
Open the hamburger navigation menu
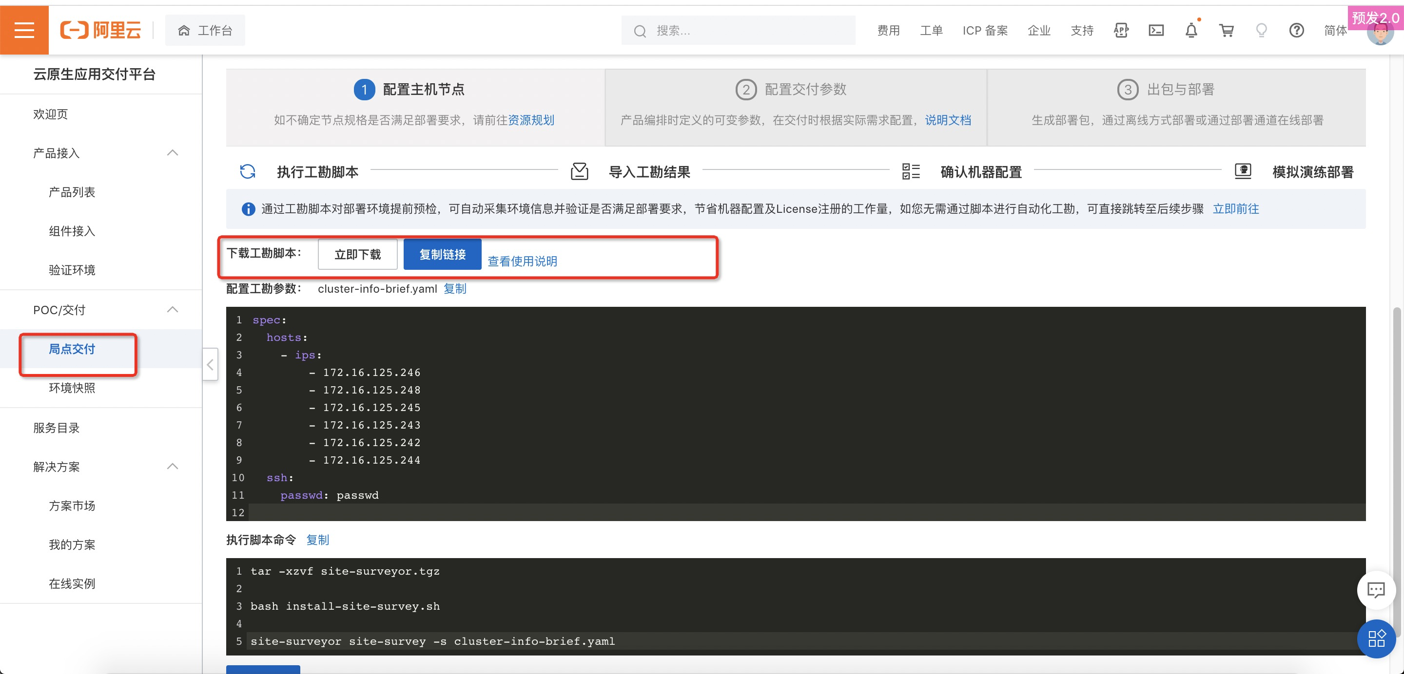(24, 30)
